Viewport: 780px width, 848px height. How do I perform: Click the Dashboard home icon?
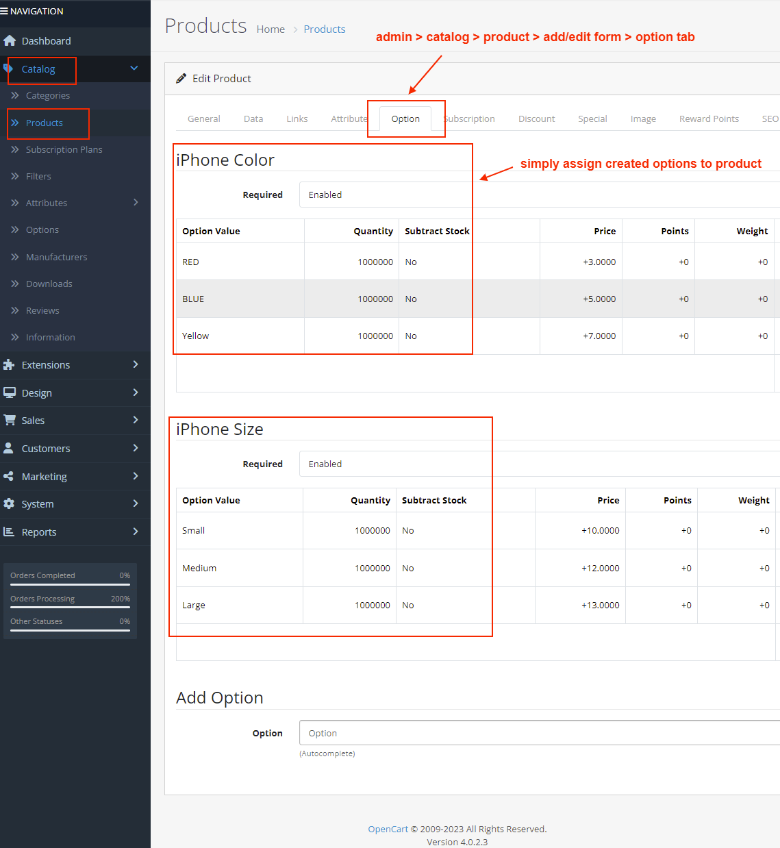coord(10,41)
